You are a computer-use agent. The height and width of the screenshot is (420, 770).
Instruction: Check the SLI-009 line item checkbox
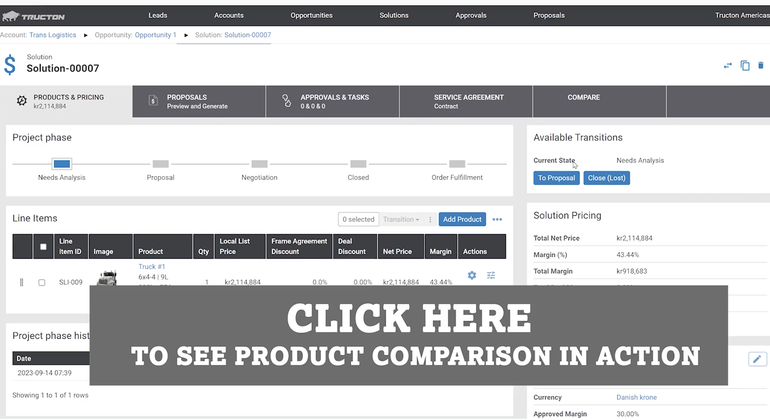pos(42,282)
